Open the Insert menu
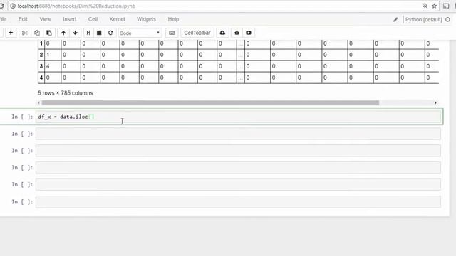 click(70, 19)
